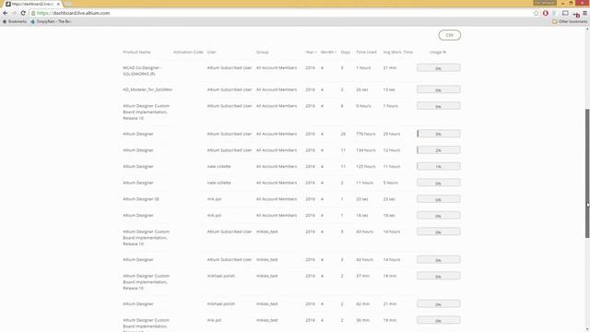
Task: Reload the dashboard page
Action: click(x=23, y=13)
